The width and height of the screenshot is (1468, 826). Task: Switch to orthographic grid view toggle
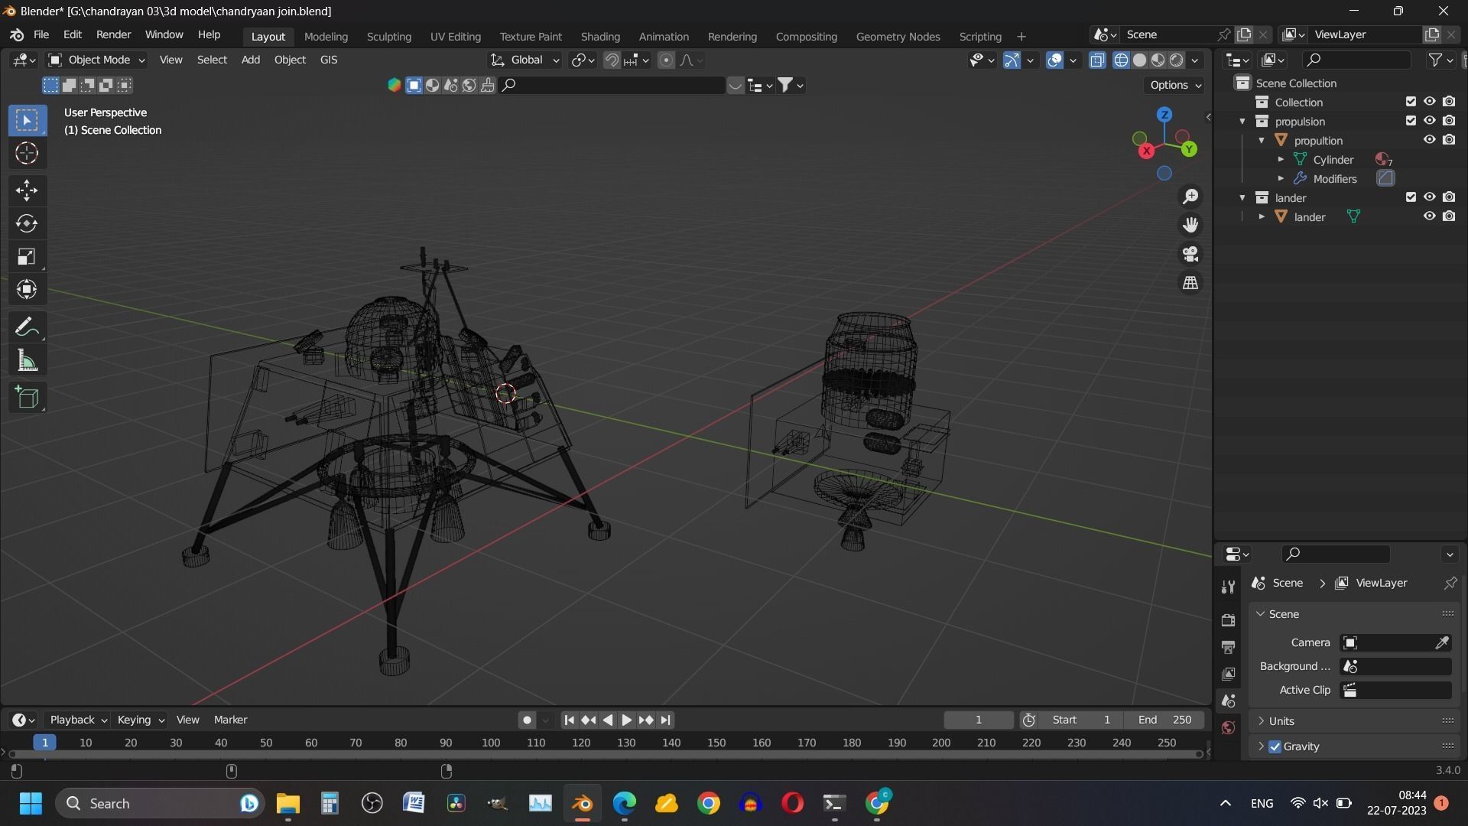click(x=1190, y=283)
